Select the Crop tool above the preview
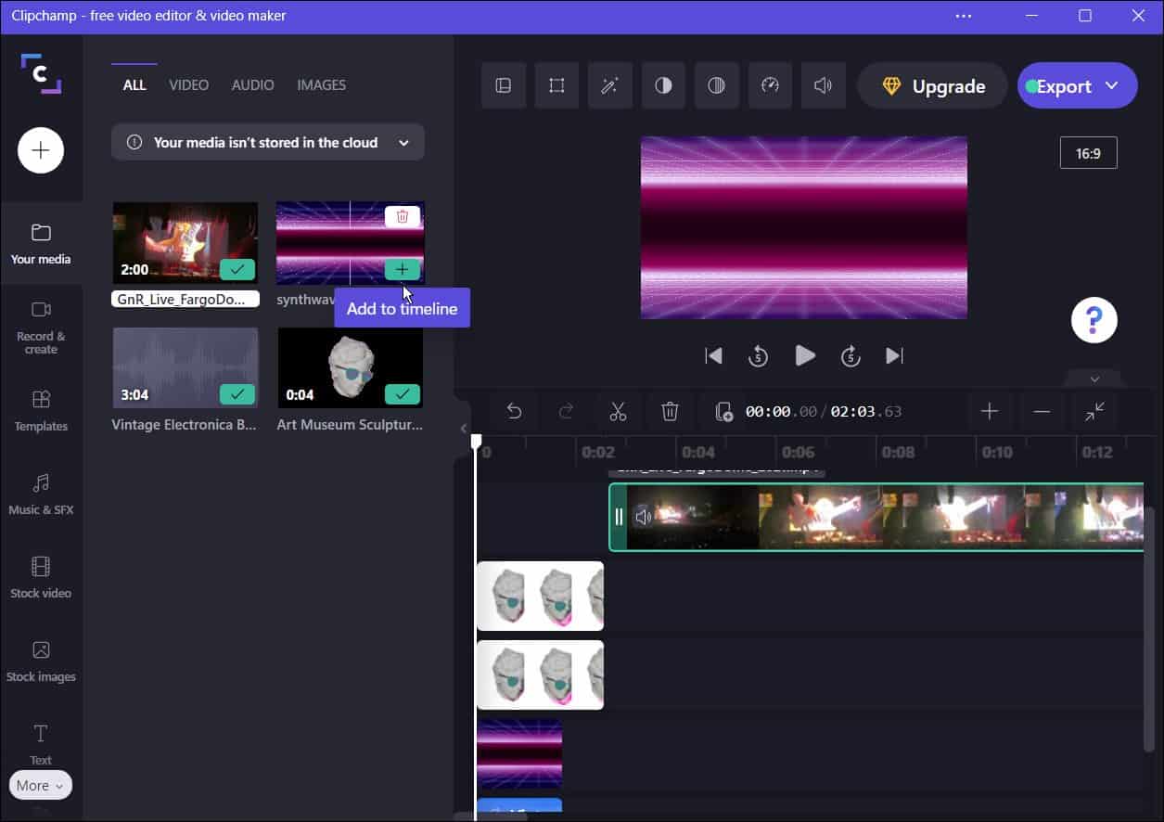 [x=556, y=84]
